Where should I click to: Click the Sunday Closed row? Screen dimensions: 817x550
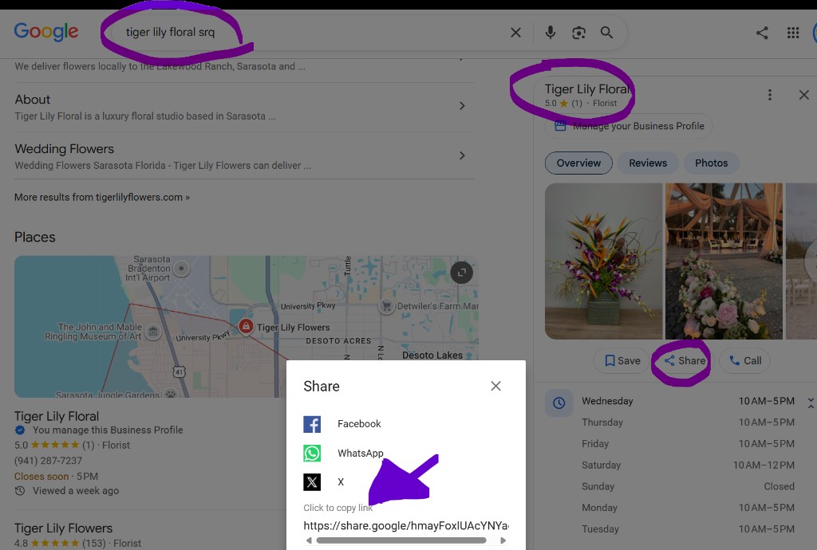(x=688, y=486)
